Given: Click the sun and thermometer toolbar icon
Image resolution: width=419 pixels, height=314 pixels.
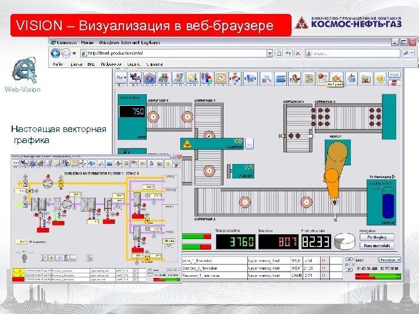Looking at the screenshot, I should pyautogui.click(x=192, y=78).
